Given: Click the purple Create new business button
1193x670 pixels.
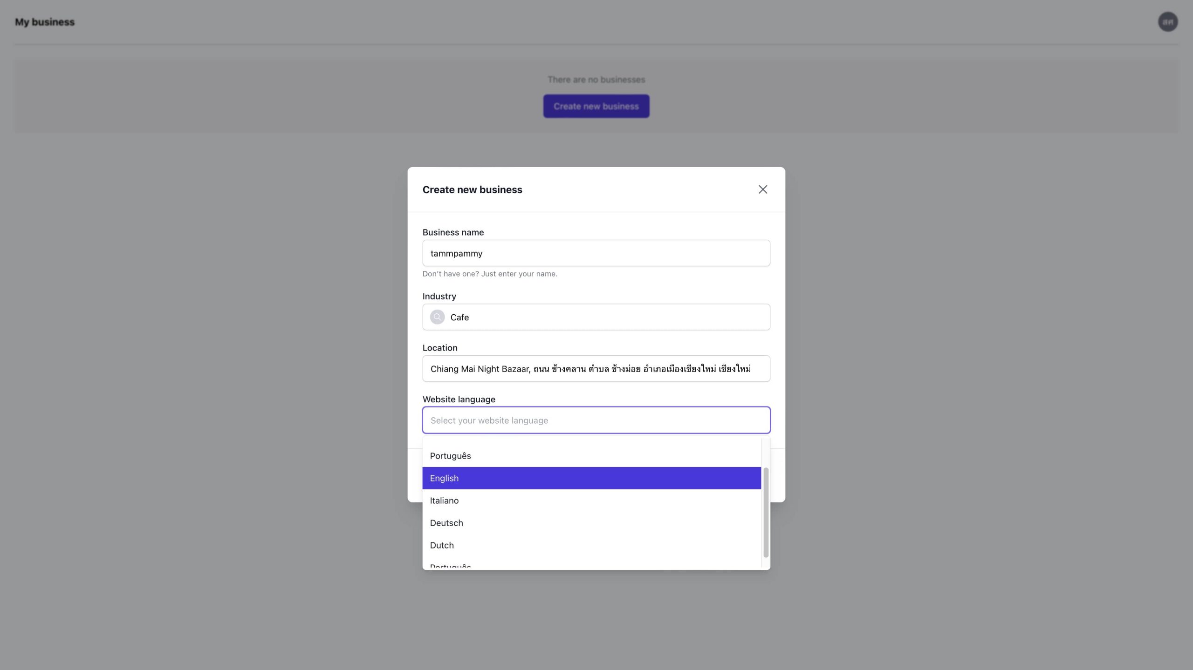Looking at the screenshot, I should tap(596, 106).
